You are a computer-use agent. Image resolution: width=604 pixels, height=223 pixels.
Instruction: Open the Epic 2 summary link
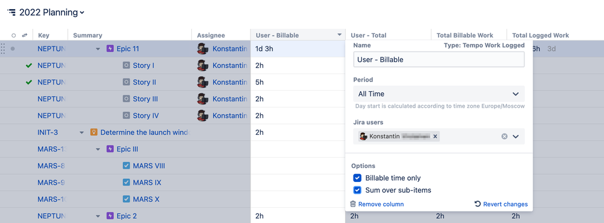click(x=126, y=216)
